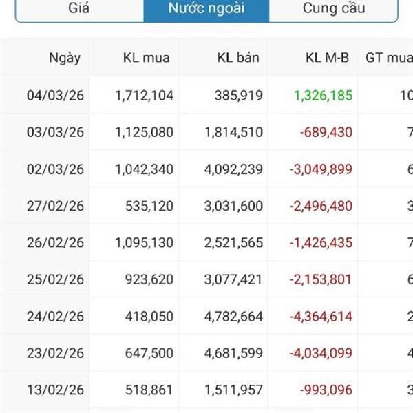The image size is (413, 413).
Task: Sort by the KL mua column header
Action: pyautogui.click(x=146, y=58)
